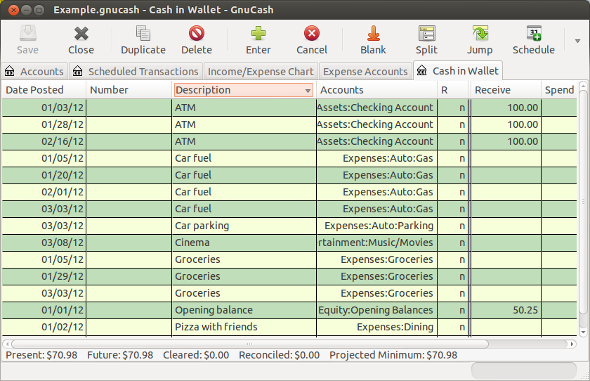The width and height of the screenshot is (590, 381).
Task: Cancel the transaction via the toolbar icon
Action: click(x=312, y=33)
